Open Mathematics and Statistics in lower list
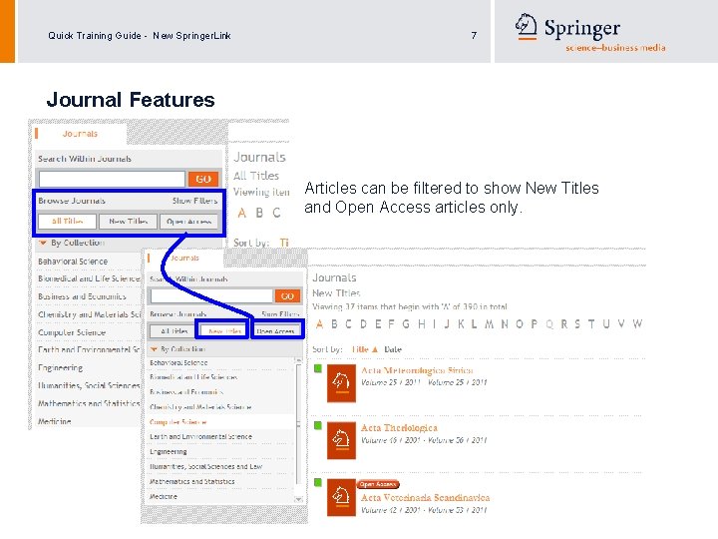Viewport: 718px width, 539px height. pos(191,482)
